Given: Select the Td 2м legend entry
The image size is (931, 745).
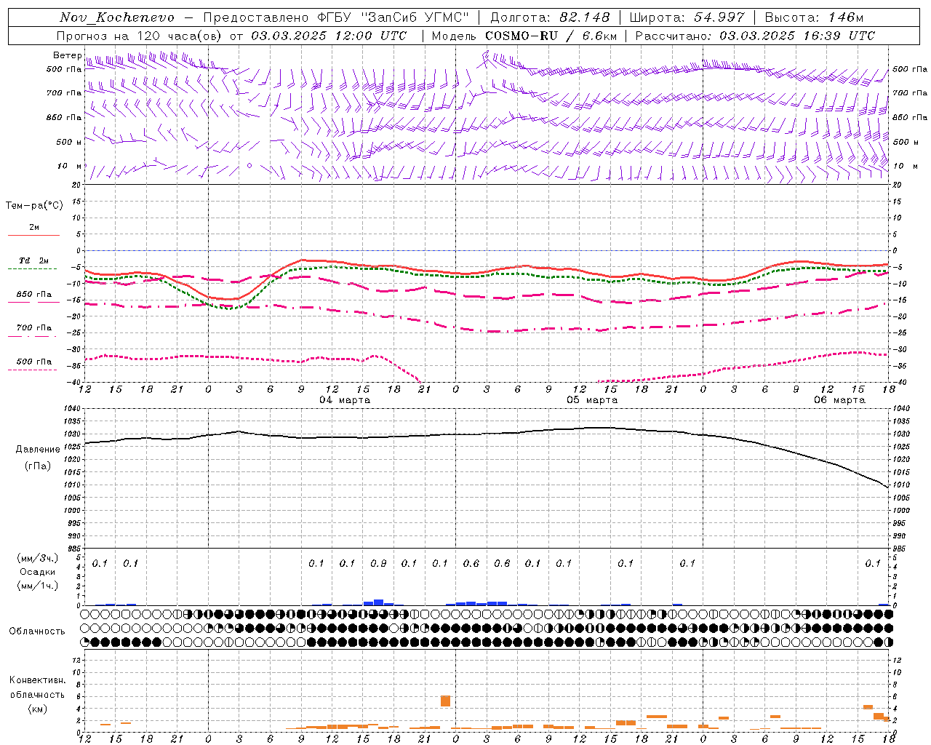Looking at the screenshot, I should pos(33,260).
